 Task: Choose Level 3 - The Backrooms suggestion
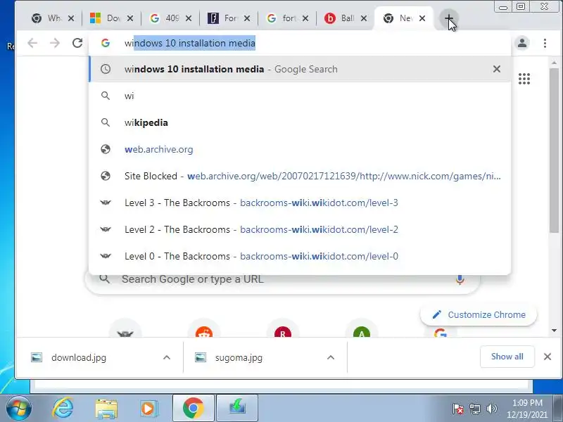[x=300, y=203]
